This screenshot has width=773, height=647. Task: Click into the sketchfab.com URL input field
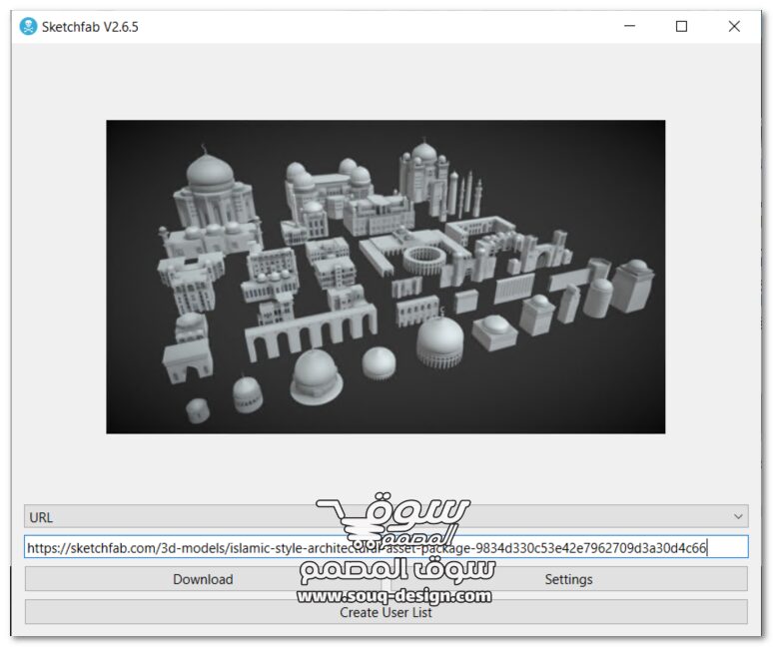pyautogui.click(x=386, y=547)
